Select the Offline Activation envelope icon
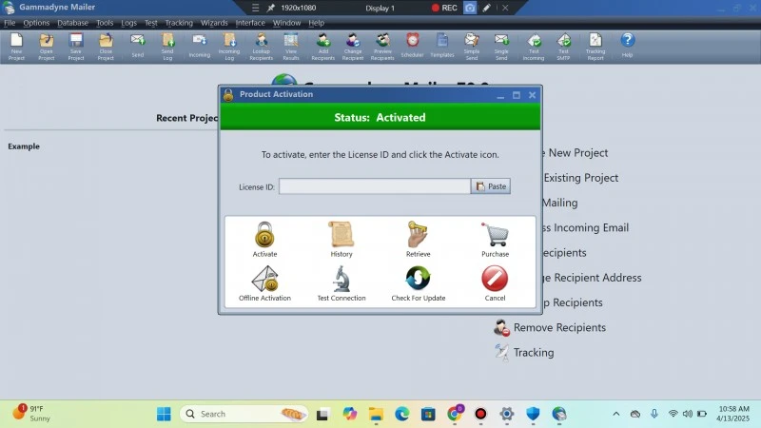 point(264,280)
